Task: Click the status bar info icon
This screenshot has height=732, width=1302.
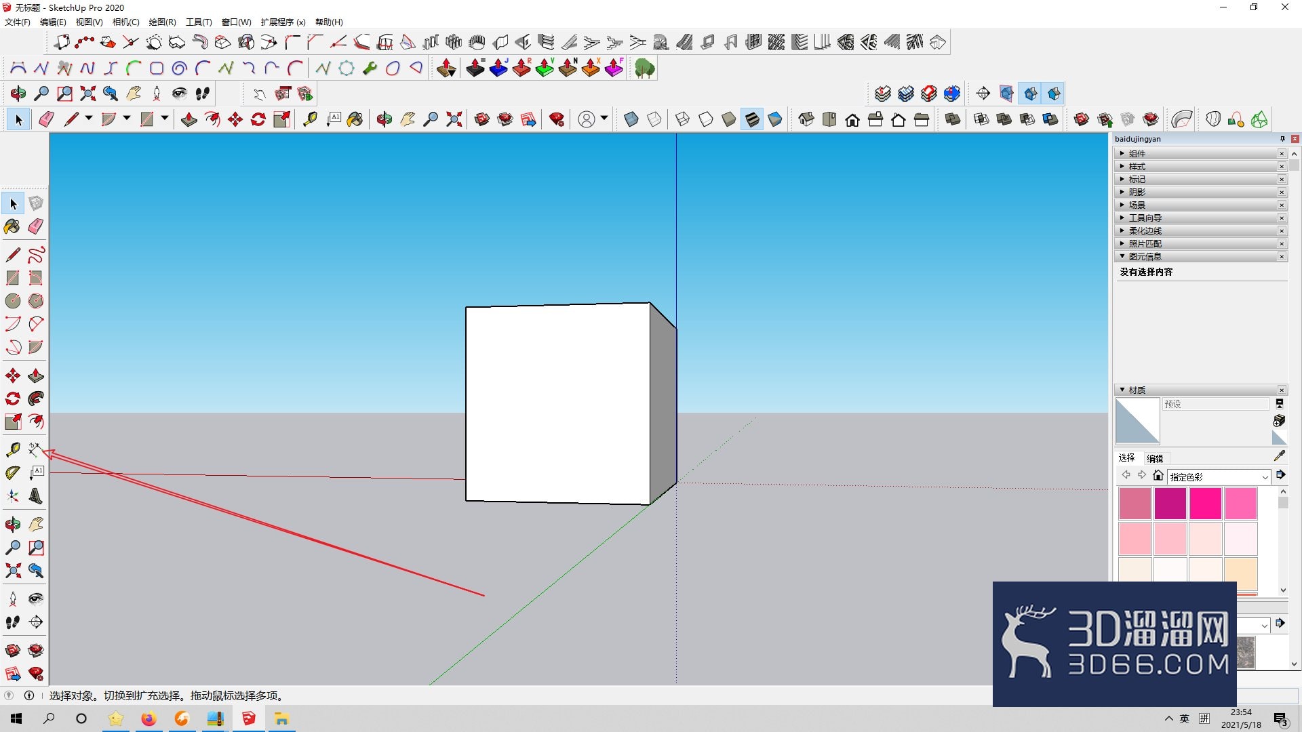Action: coord(29,695)
